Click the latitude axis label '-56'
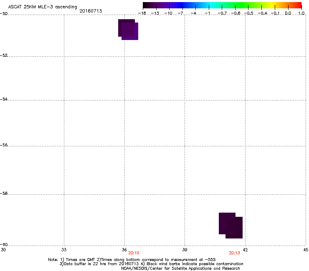Screen dimensions: 309x271 4,145
